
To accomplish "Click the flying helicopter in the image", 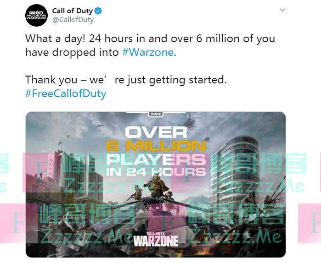I will pyautogui.click(x=189, y=121).
